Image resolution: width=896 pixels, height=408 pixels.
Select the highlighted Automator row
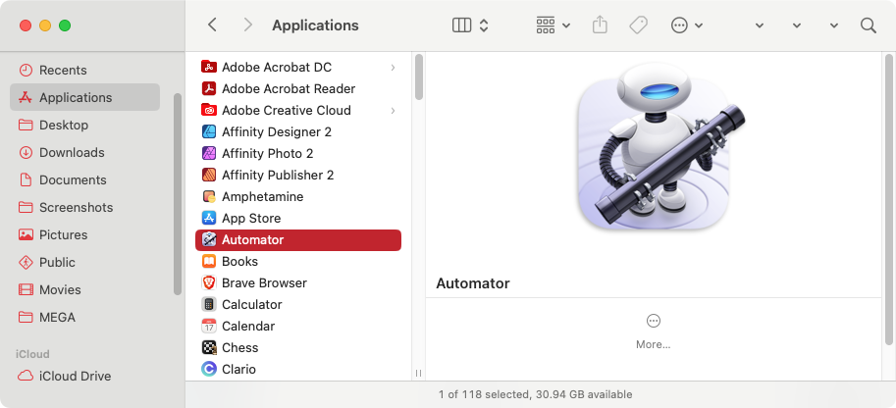tap(298, 240)
